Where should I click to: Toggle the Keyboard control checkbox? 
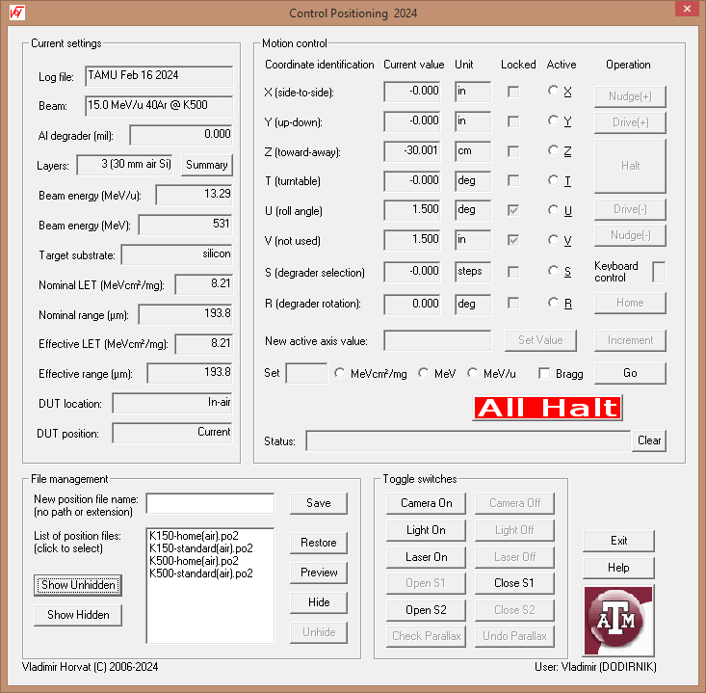coord(659,272)
